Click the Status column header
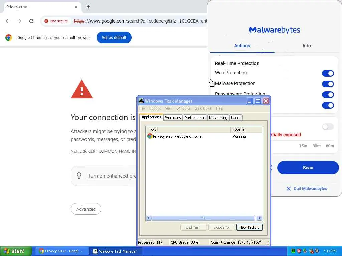This screenshot has height=256, width=342. coord(246,130)
